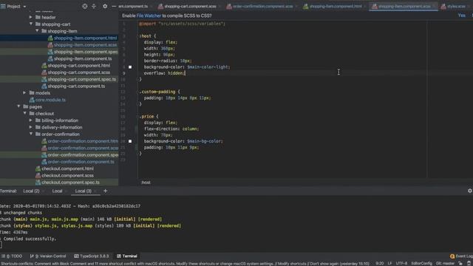
Task: Select shopping-cart.component.html in project tree
Action: coord(79,66)
